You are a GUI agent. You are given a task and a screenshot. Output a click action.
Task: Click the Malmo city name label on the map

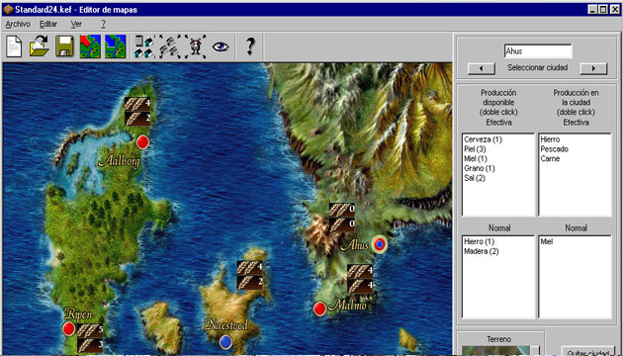pyautogui.click(x=347, y=306)
